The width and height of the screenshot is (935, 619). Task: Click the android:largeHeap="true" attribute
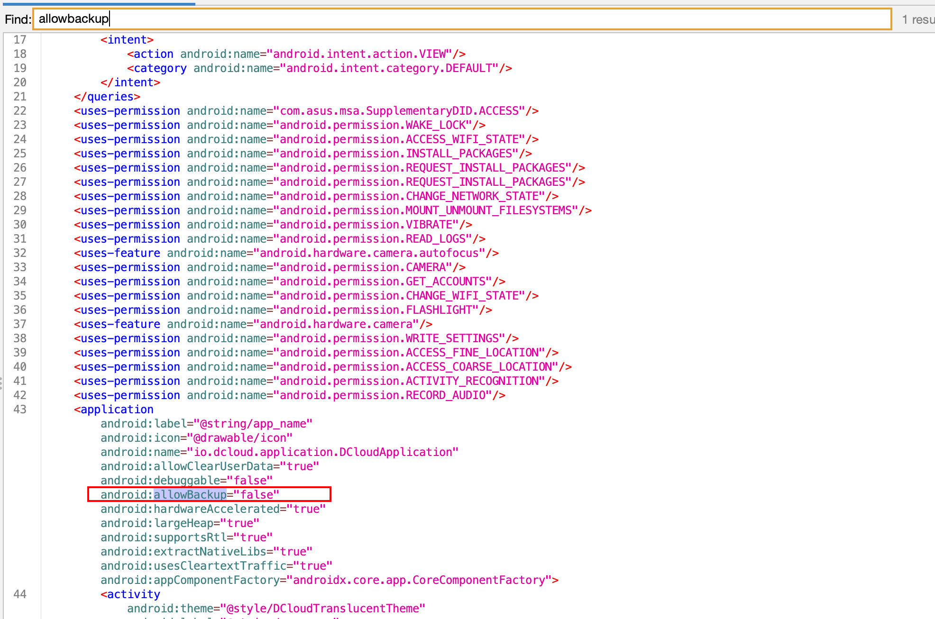(x=180, y=523)
